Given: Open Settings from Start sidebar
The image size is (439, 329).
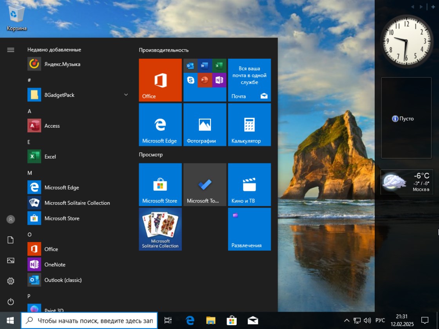Looking at the screenshot, I should (x=11, y=281).
